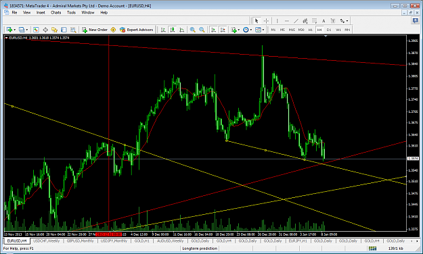Click the Expert Advisors button
Screen dimensions: 423x254
pos(137,30)
